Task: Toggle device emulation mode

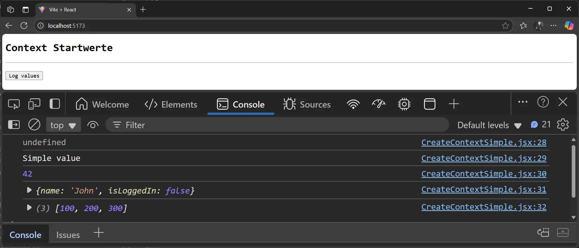Action: pos(34,104)
